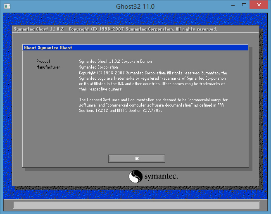The height and width of the screenshot is (214, 271).
Task: Click the line starting 'or its affiliates in the U.S.'
Action: tap(152, 84)
